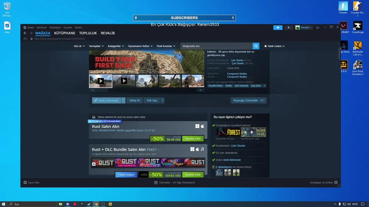369x207 pixels.
Task: Go back with the left arrow
Action: (25, 33)
